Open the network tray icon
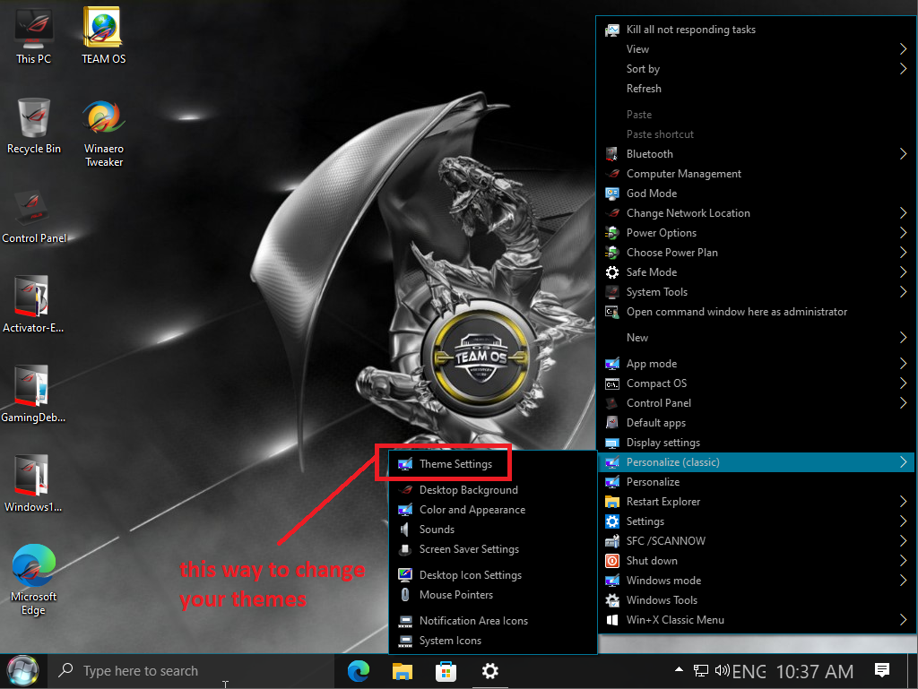 pos(700,671)
